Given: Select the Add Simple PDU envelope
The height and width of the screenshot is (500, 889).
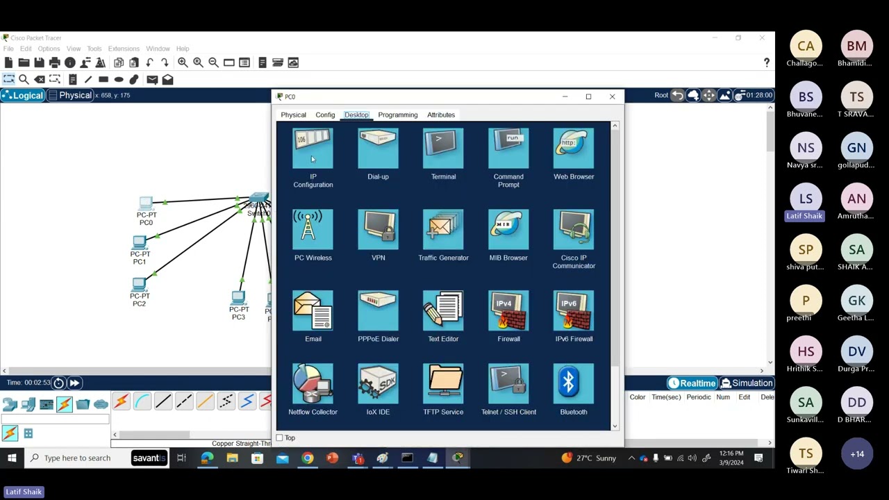Looking at the screenshot, I should click(x=152, y=79).
